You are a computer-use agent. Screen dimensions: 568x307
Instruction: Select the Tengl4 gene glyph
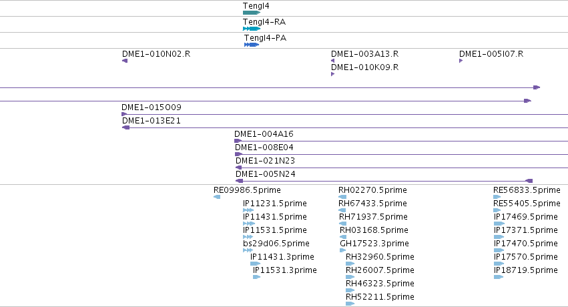pos(252,13)
